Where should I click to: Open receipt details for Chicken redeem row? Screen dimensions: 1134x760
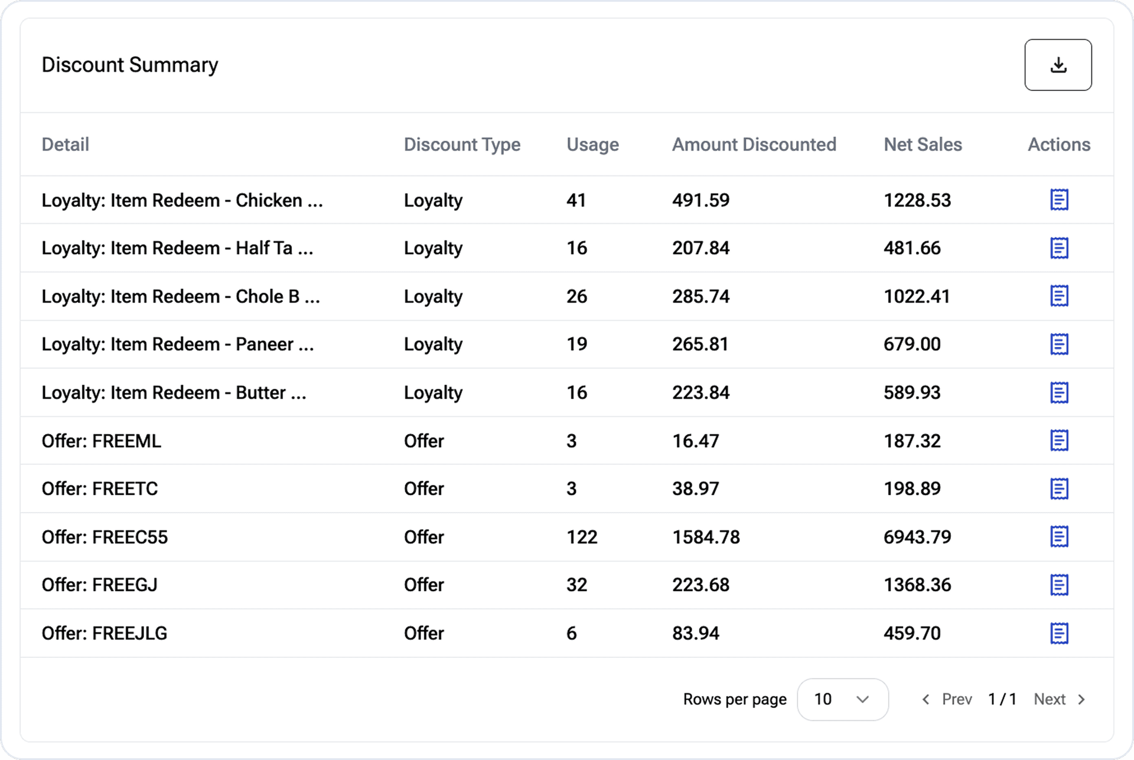1059,200
